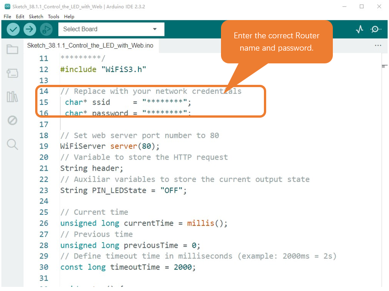The width and height of the screenshot is (389, 291).
Task: Open the Serial Monitor
Action: click(376, 29)
